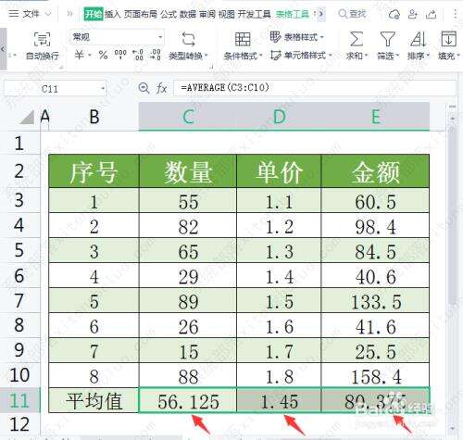This screenshot has width=463, height=440.
Task: Click the magnifier icon beside the formula bar
Action: pos(144,88)
